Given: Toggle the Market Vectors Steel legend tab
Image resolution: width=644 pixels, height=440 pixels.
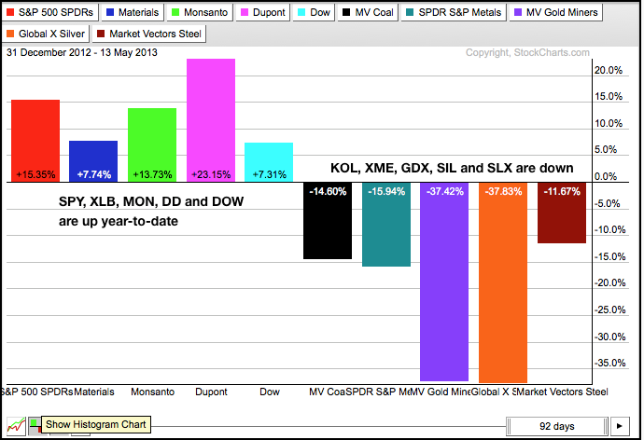Looking at the screenshot, I should pyautogui.click(x=149, y=34).
